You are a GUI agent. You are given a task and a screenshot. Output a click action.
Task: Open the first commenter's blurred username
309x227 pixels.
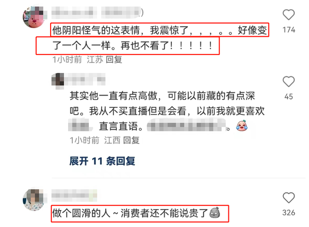click(98, 13)
